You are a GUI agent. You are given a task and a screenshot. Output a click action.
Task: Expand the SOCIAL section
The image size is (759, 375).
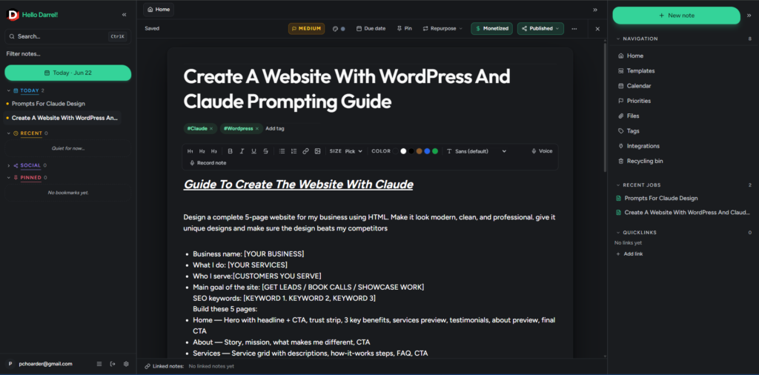pos(9,165)
